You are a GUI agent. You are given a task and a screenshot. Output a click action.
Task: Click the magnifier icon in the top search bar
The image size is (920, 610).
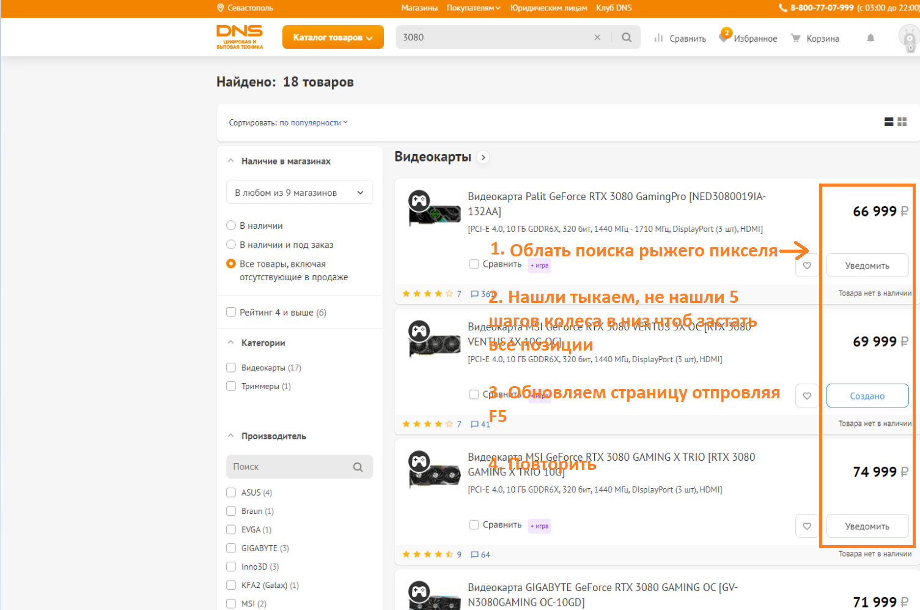(x=627, y=37)
